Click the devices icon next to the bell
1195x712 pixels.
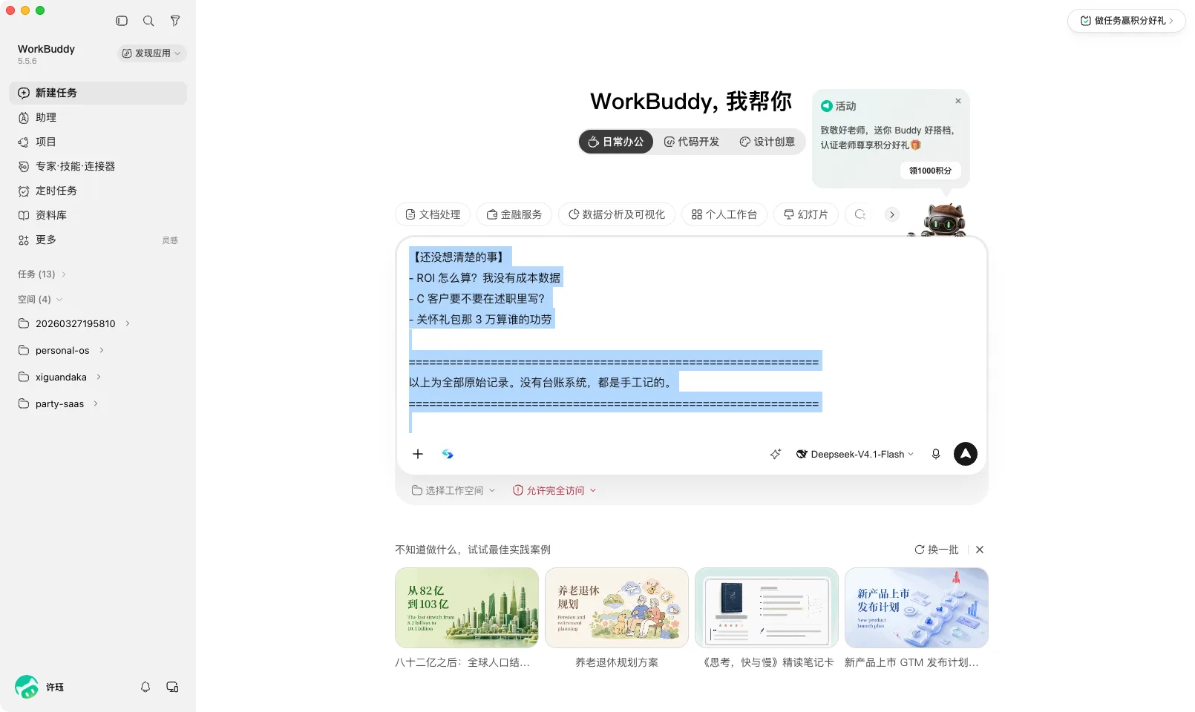172,687
